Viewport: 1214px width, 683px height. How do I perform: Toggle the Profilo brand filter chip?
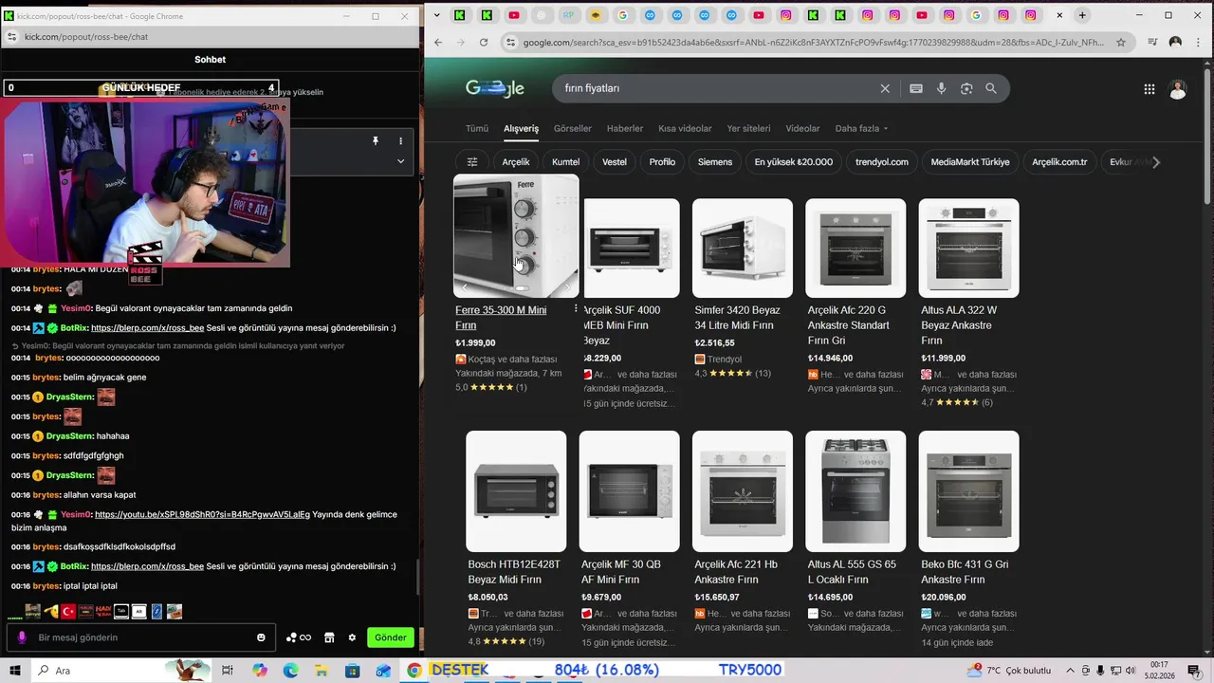pyautogui.click(x=662, y=162)
